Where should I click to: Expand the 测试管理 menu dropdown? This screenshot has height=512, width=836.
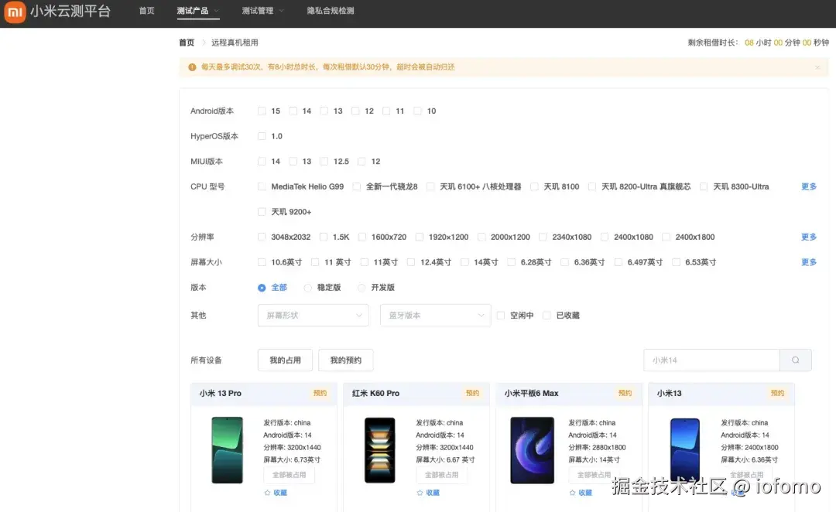click(262, 12)
